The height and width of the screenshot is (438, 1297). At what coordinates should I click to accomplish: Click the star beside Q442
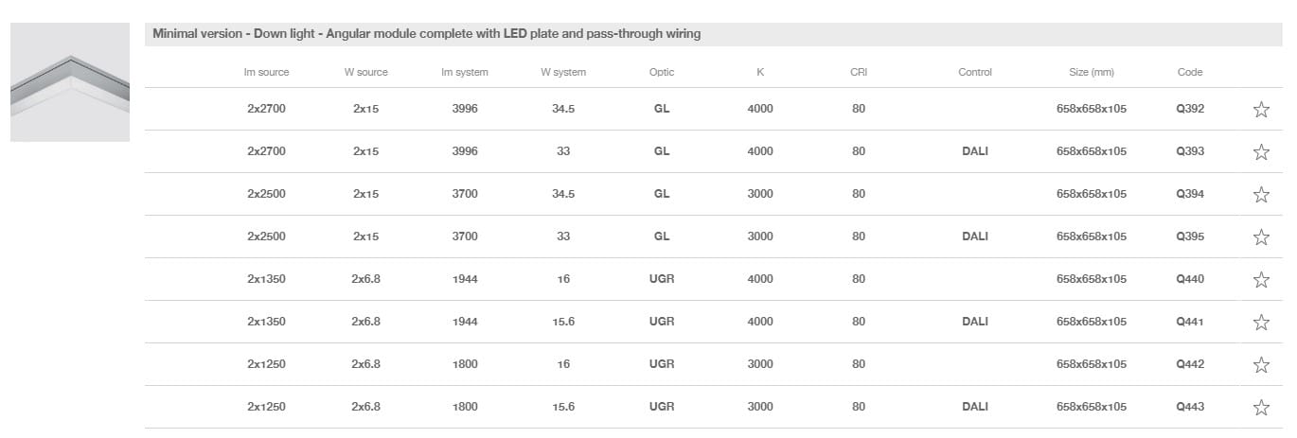[1260, 365]
